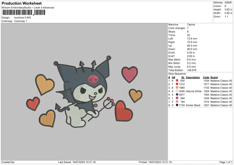Click the 'Brand' column header
Viewport: 234px width, 165px height.
pos(214,77)
